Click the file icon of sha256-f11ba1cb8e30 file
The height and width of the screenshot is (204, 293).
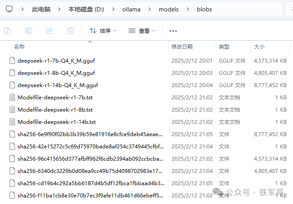point(12,196)
